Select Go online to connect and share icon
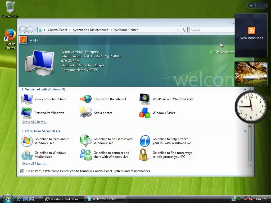 coord(86,155)
